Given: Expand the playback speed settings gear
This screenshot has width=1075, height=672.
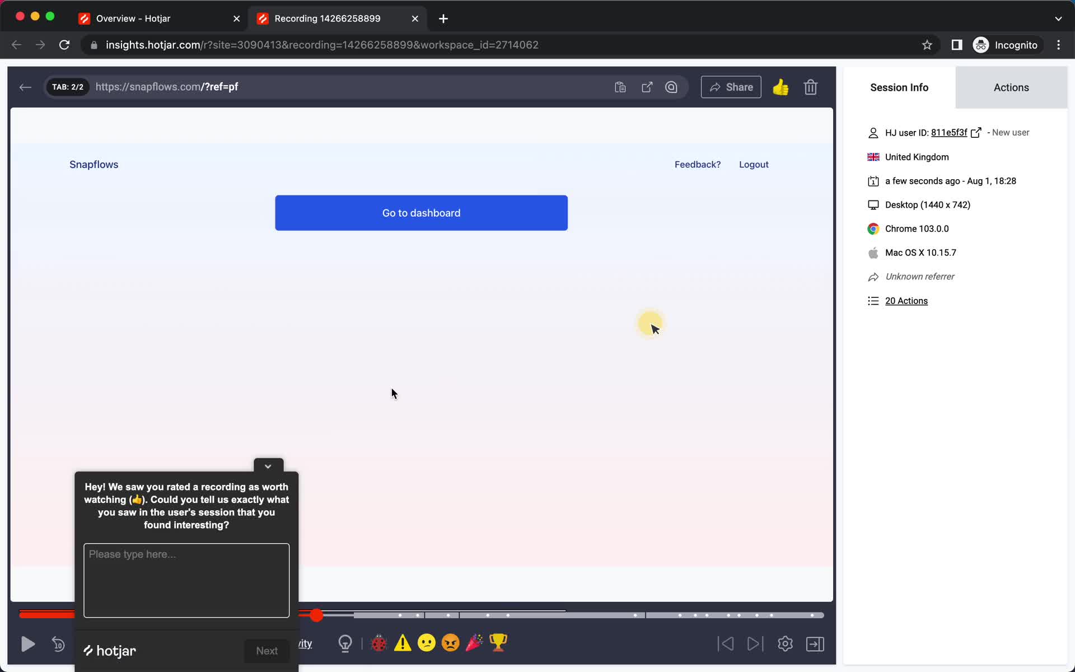Looking at the screenshot, I should coord(785,643).
